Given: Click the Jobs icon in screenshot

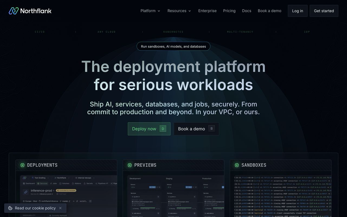Looking at the screenshot, I should pyautogui.click(x=51, y=183).
